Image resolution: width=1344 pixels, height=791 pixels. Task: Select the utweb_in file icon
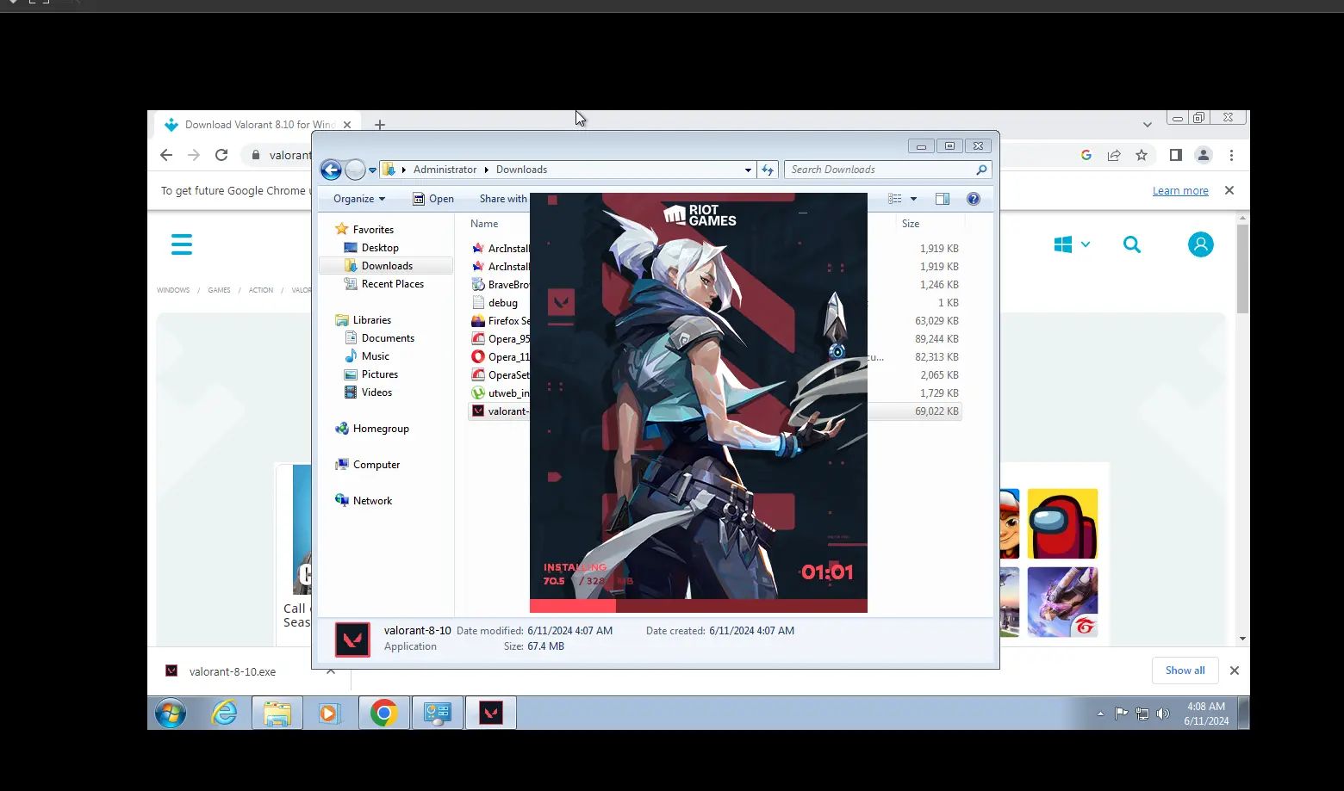click(x=478, y=392)
